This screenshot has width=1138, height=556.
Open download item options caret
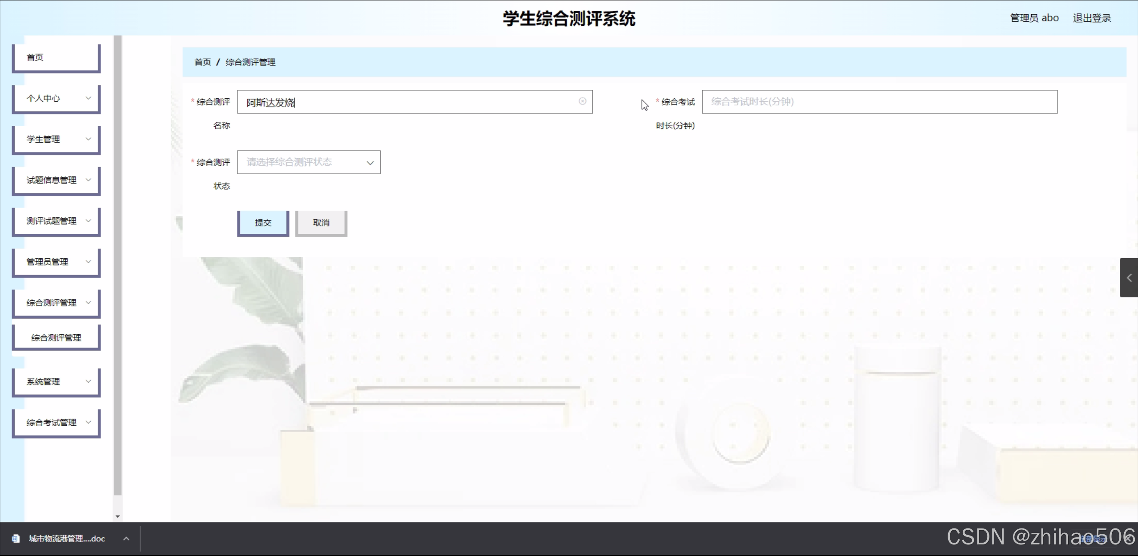[x=126, y=539]
